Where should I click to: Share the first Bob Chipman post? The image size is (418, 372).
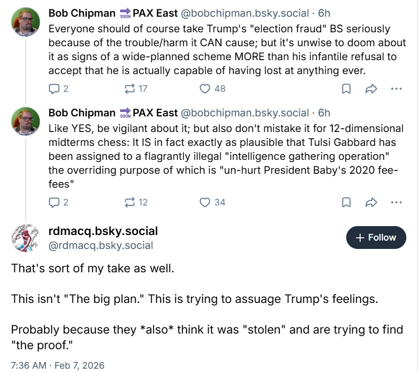[371, 89]
